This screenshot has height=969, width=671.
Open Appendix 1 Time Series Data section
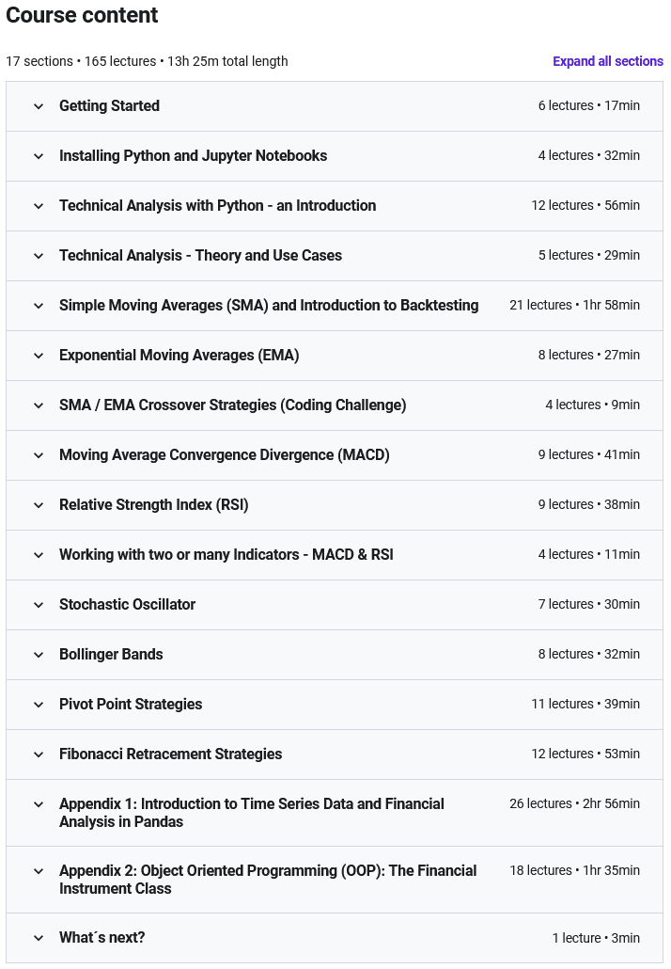251,813
